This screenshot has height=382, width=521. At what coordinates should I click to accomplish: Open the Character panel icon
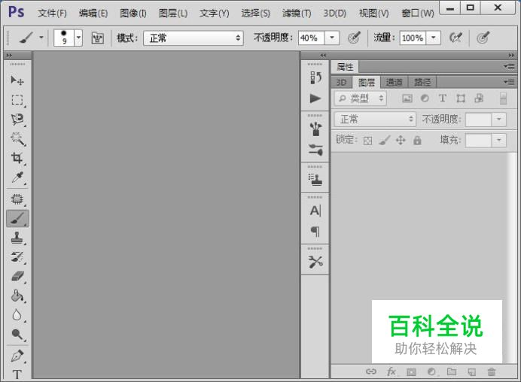[315, 211]
